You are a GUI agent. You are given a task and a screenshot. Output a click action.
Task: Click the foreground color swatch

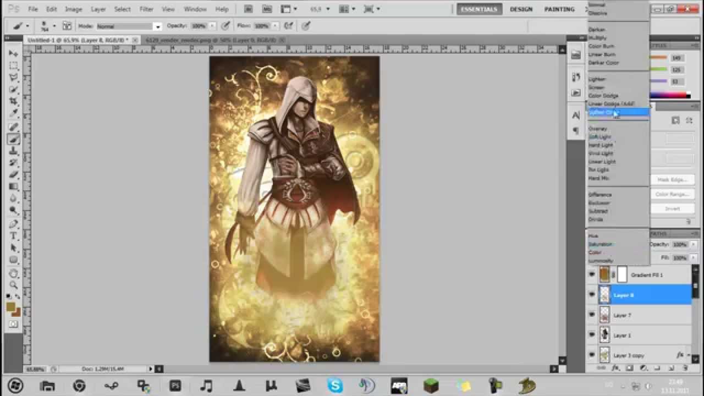(11, 307)
